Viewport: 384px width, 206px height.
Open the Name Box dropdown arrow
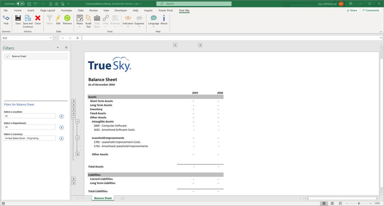pos(51,38)
